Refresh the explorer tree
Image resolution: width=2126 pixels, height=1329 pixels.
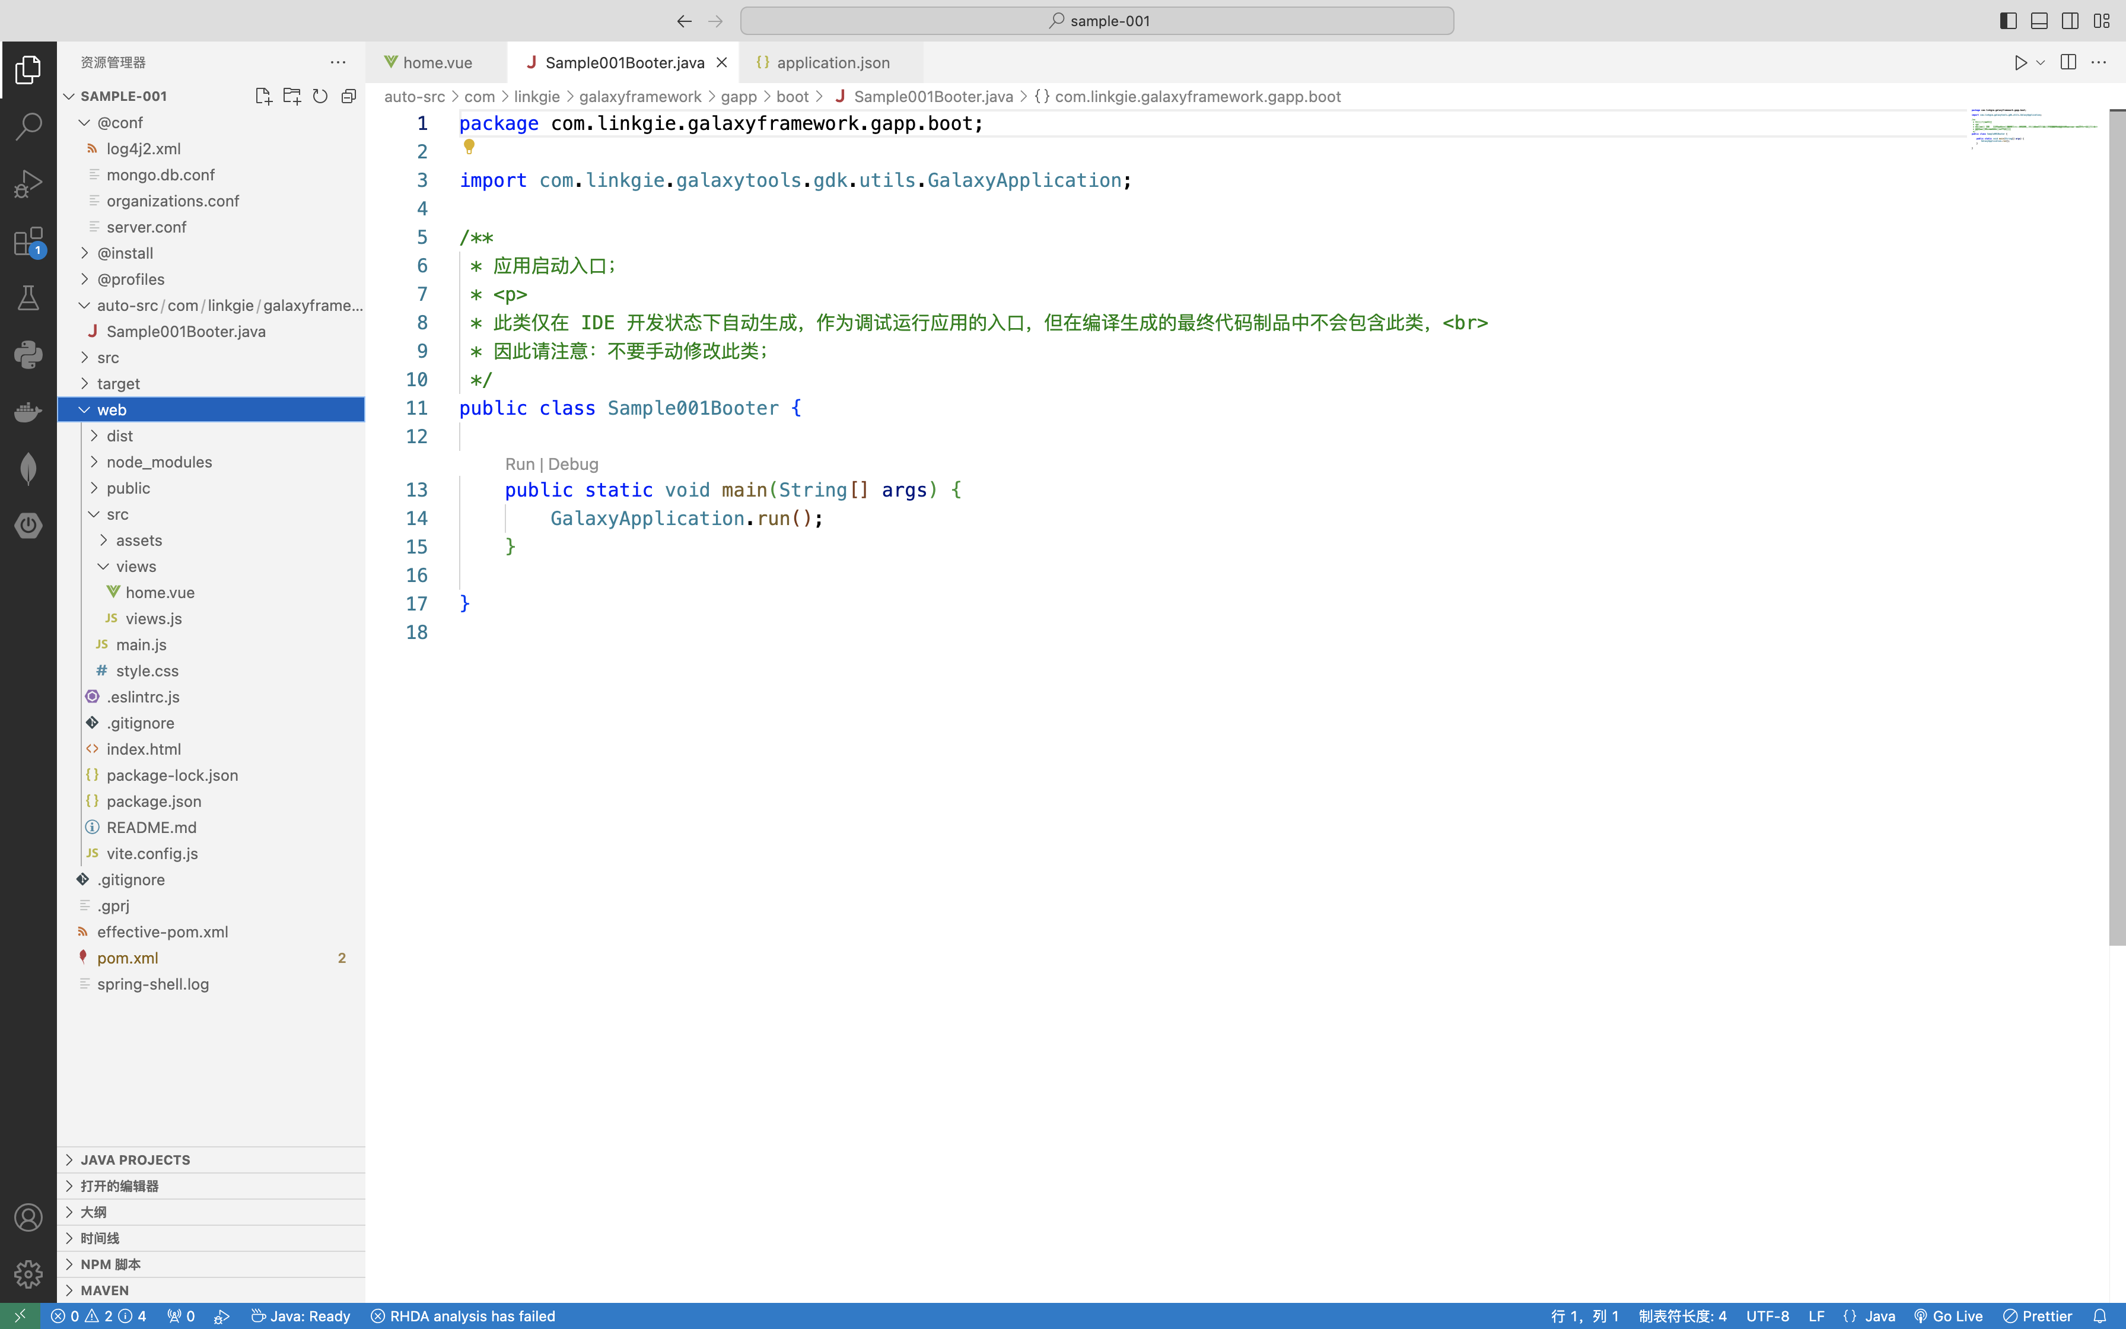[x=321, y=96]
